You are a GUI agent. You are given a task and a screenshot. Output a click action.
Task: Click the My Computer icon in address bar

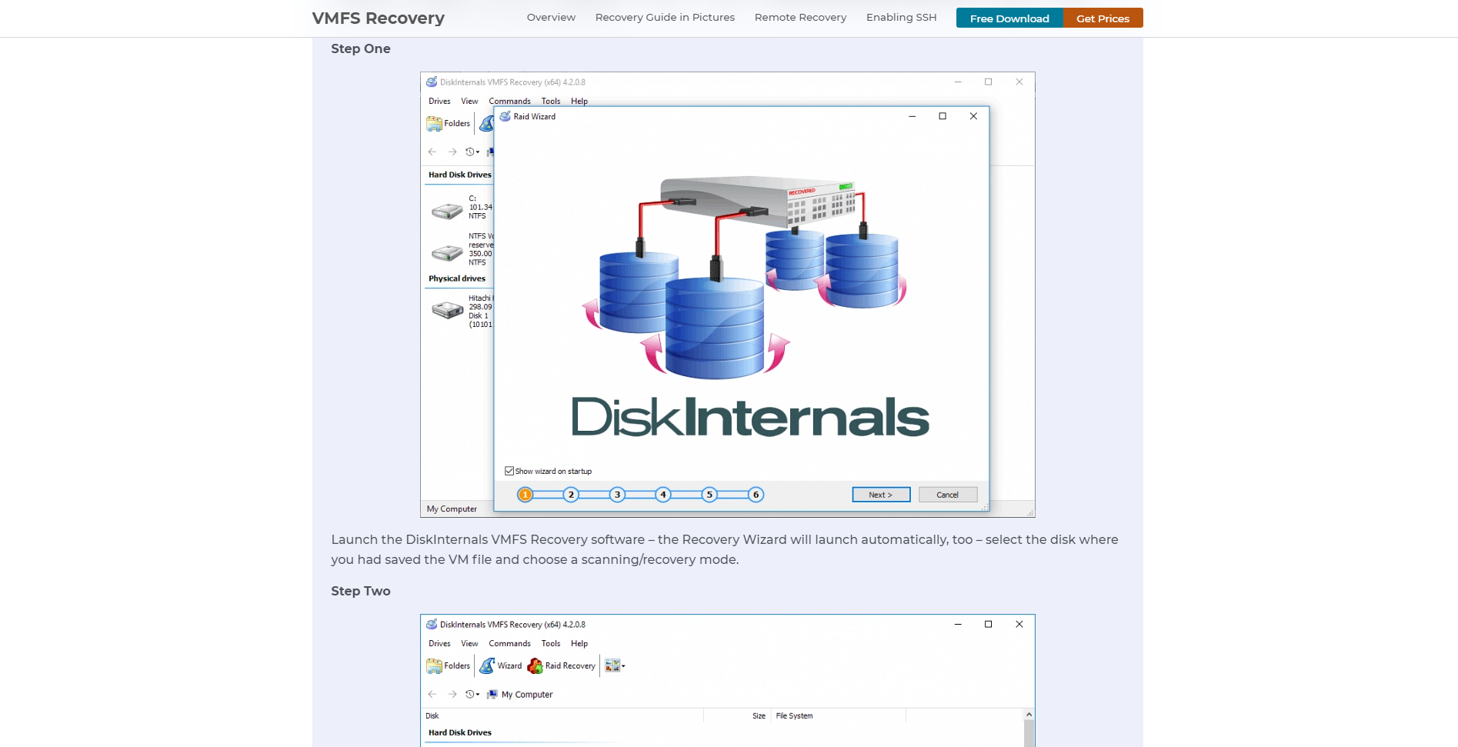492,694
